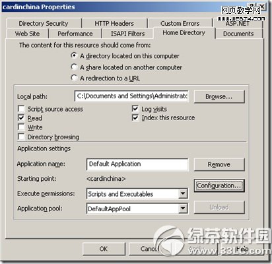The width and height of the screenshot is (272, 264).
Task: Click the 'Application settings' section label
Action: (x=44, y=148)
